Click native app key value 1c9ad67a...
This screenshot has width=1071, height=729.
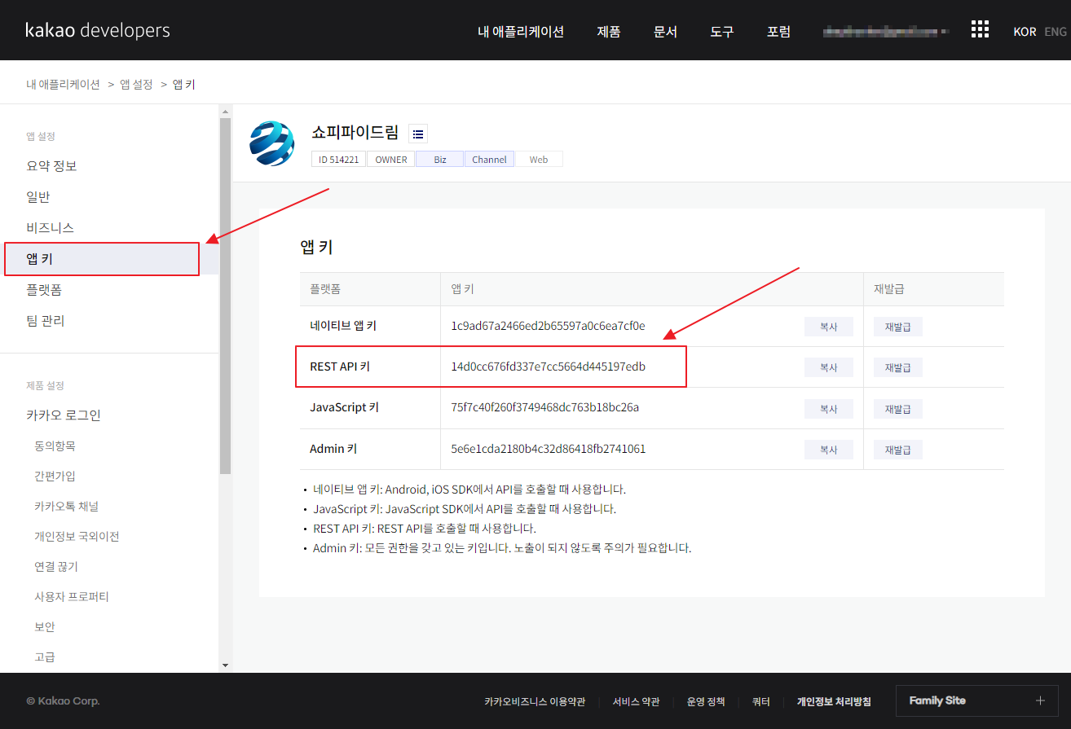pyautogui.click(x=548, y=326)
